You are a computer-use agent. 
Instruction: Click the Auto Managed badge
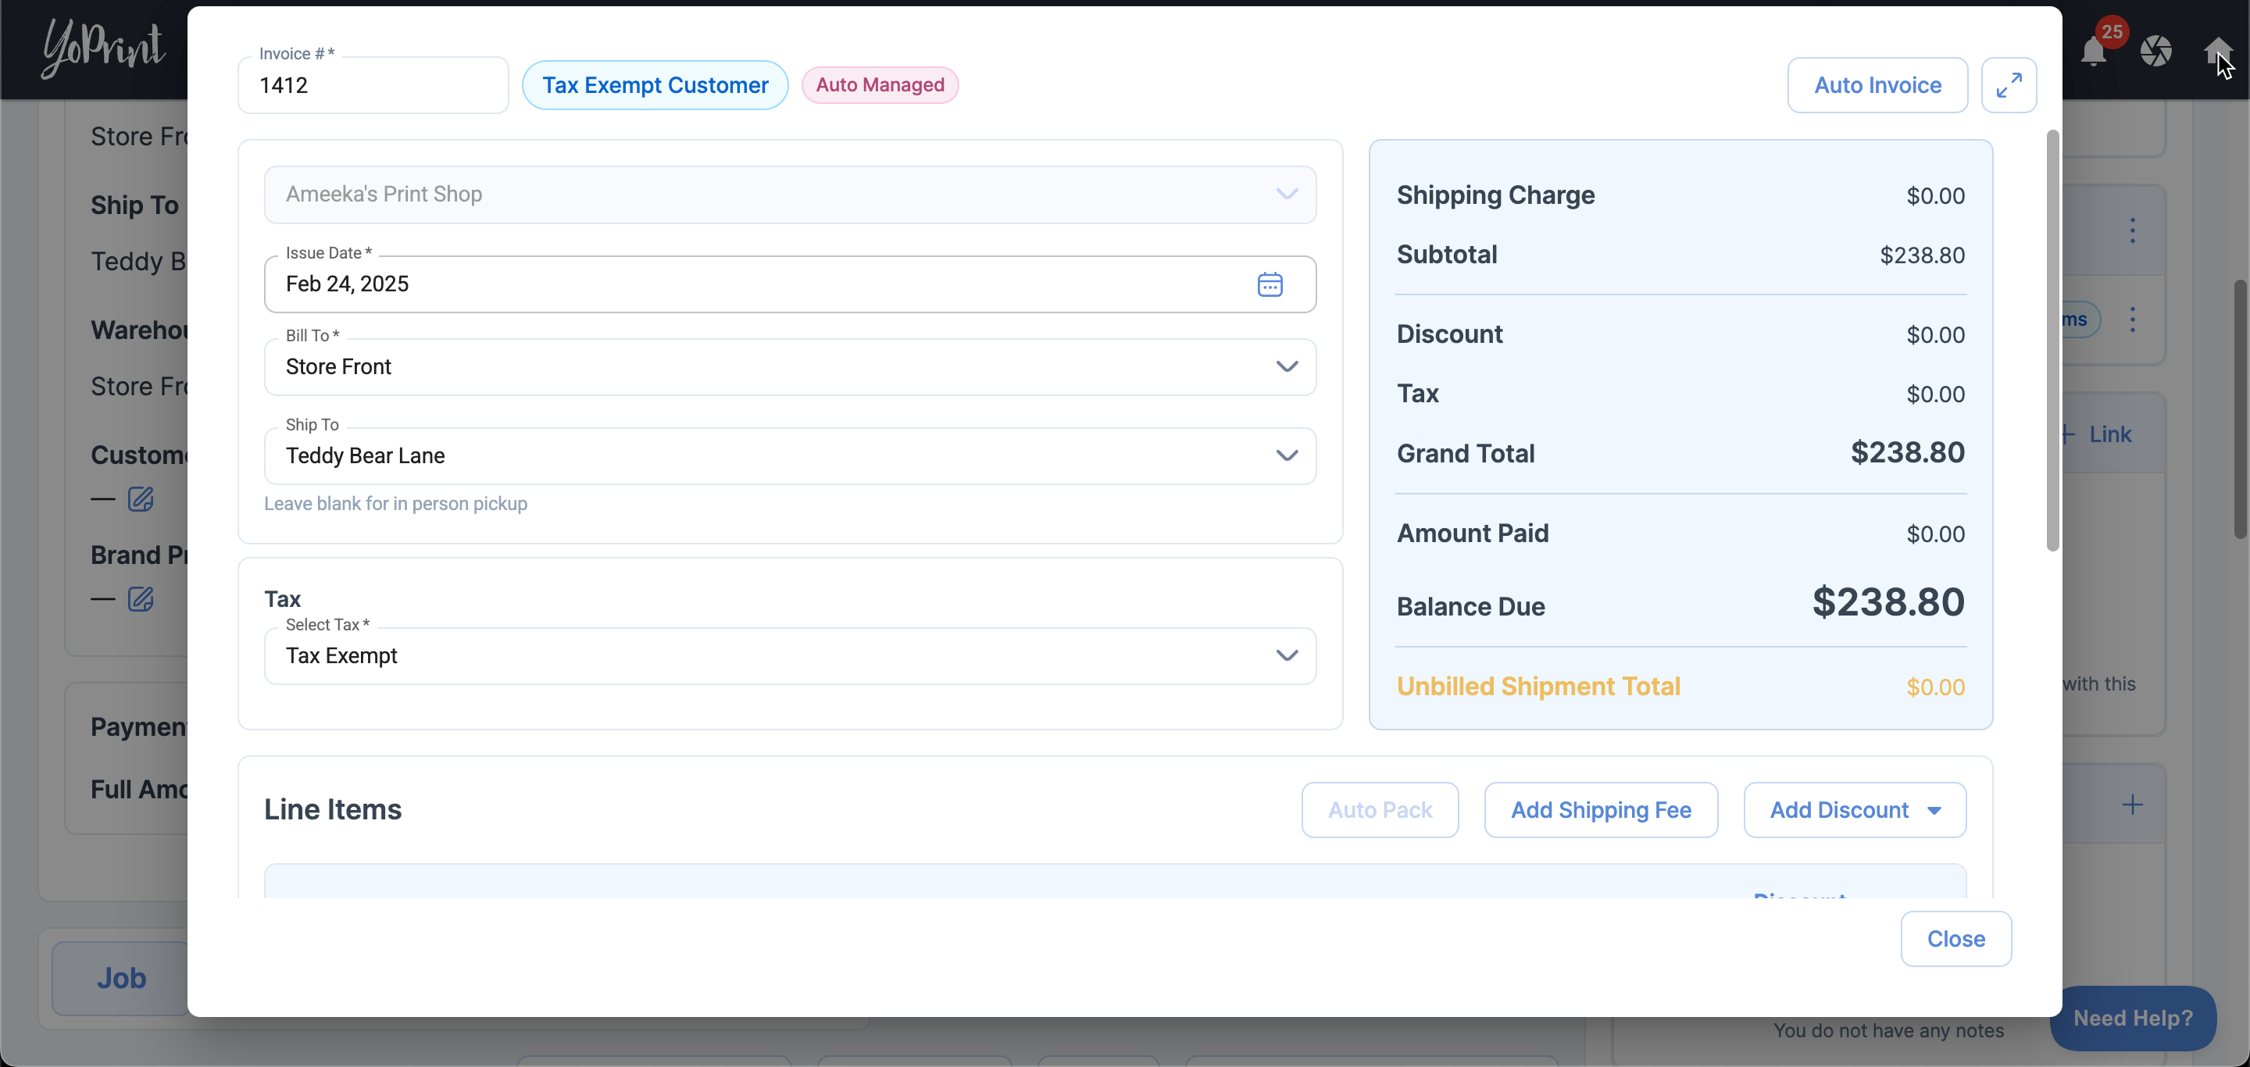pyautogui.click(x=880, y=84)
